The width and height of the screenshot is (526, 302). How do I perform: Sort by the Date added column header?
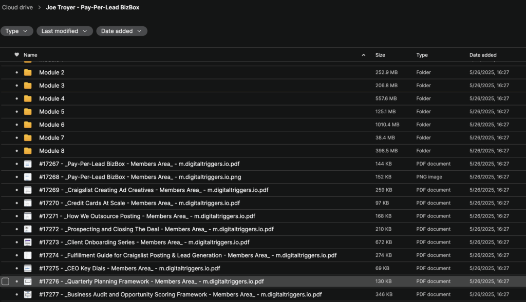[x=483, y=55]
